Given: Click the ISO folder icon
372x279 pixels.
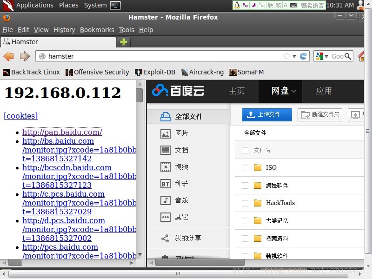Looking at the screenshot, I should (x=258, y=167).
